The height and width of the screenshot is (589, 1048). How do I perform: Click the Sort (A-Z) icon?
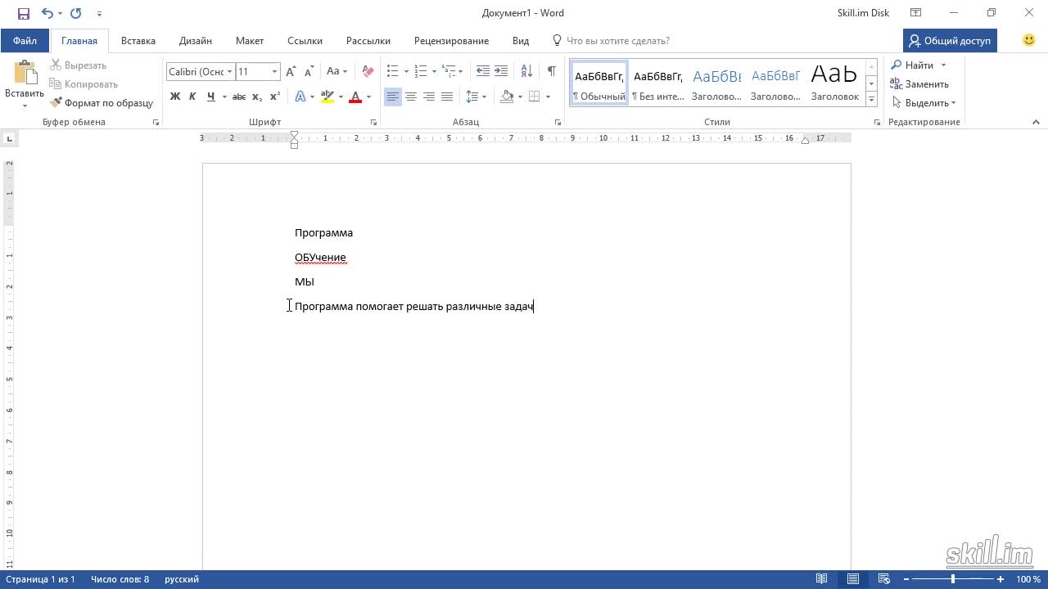pyautogui.click(x=526, y=72)
